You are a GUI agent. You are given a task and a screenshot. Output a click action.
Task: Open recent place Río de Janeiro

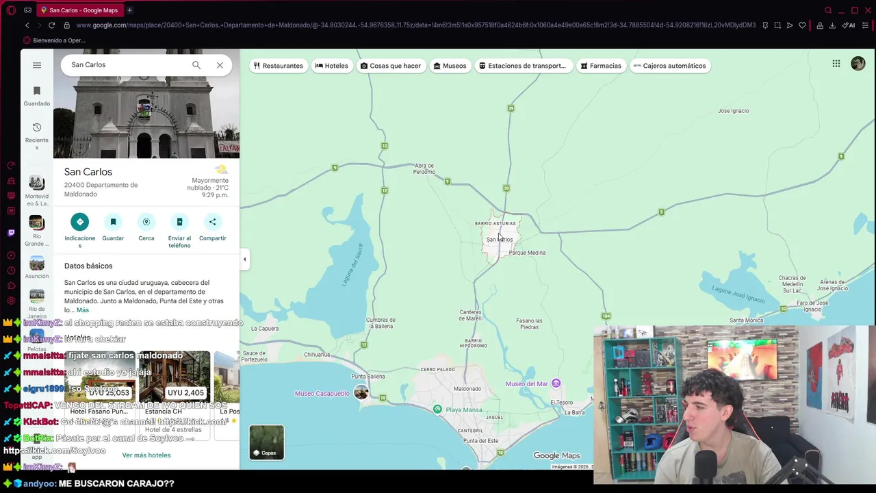click(37, 304)
